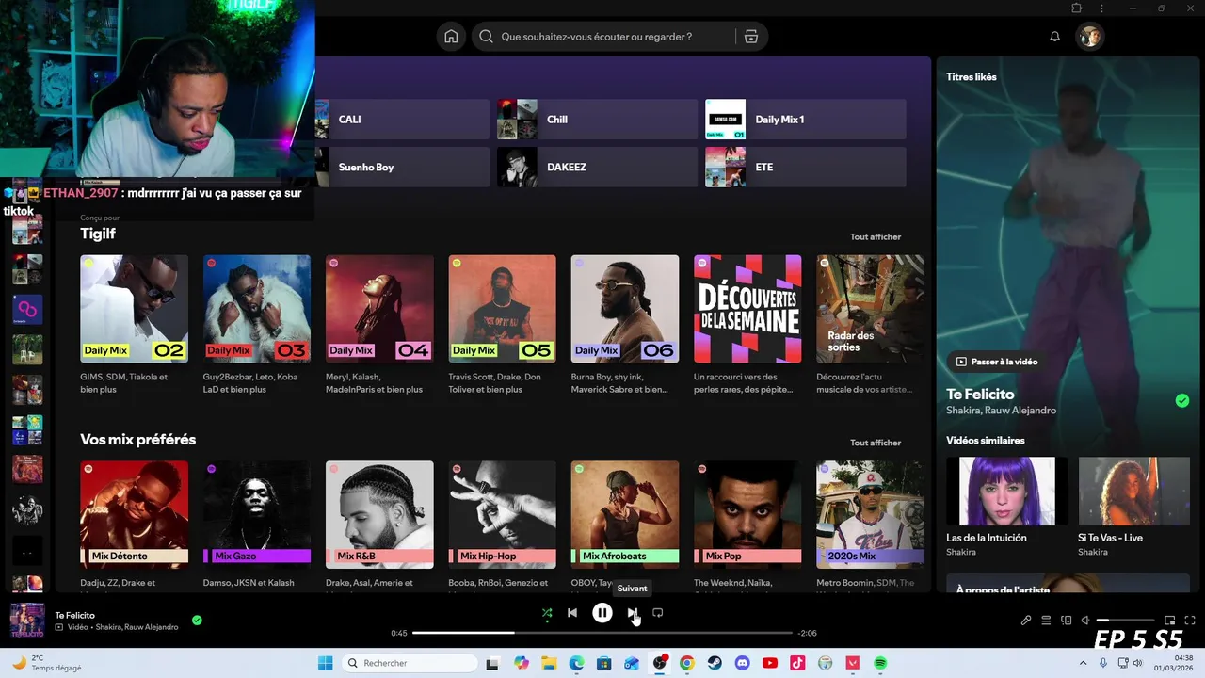Screen dimensions: 1205x678
Task: Show all in Tigilf section (Tout afficher)
Action: pyautogui.click(x=876, y=237)
